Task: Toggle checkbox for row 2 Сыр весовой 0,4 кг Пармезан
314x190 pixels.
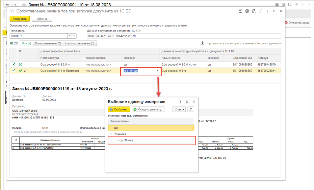Action: 14,70
